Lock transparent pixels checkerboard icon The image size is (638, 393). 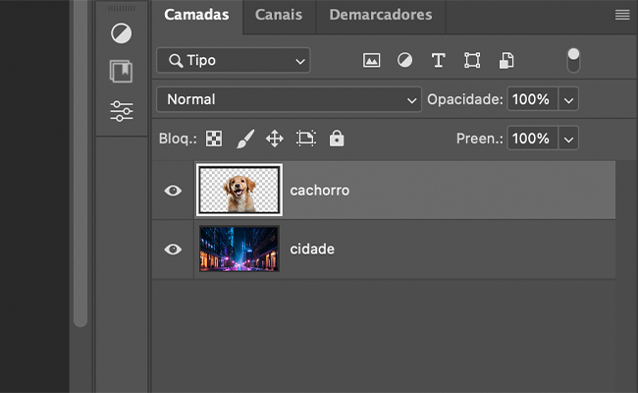(214, 139)
